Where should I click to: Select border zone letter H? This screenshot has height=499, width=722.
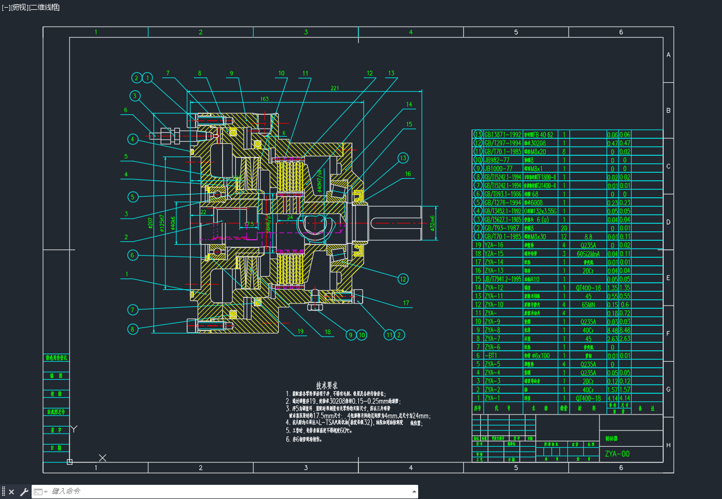pyautogui.click(x=669, y=445)
